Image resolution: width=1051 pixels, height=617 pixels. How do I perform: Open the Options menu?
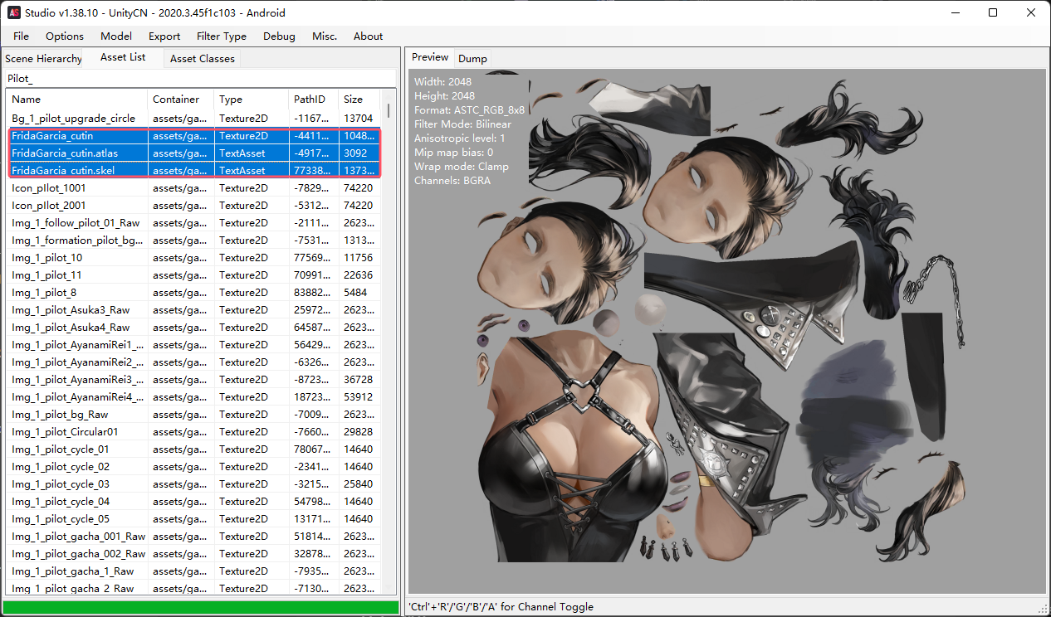point(65,36)
